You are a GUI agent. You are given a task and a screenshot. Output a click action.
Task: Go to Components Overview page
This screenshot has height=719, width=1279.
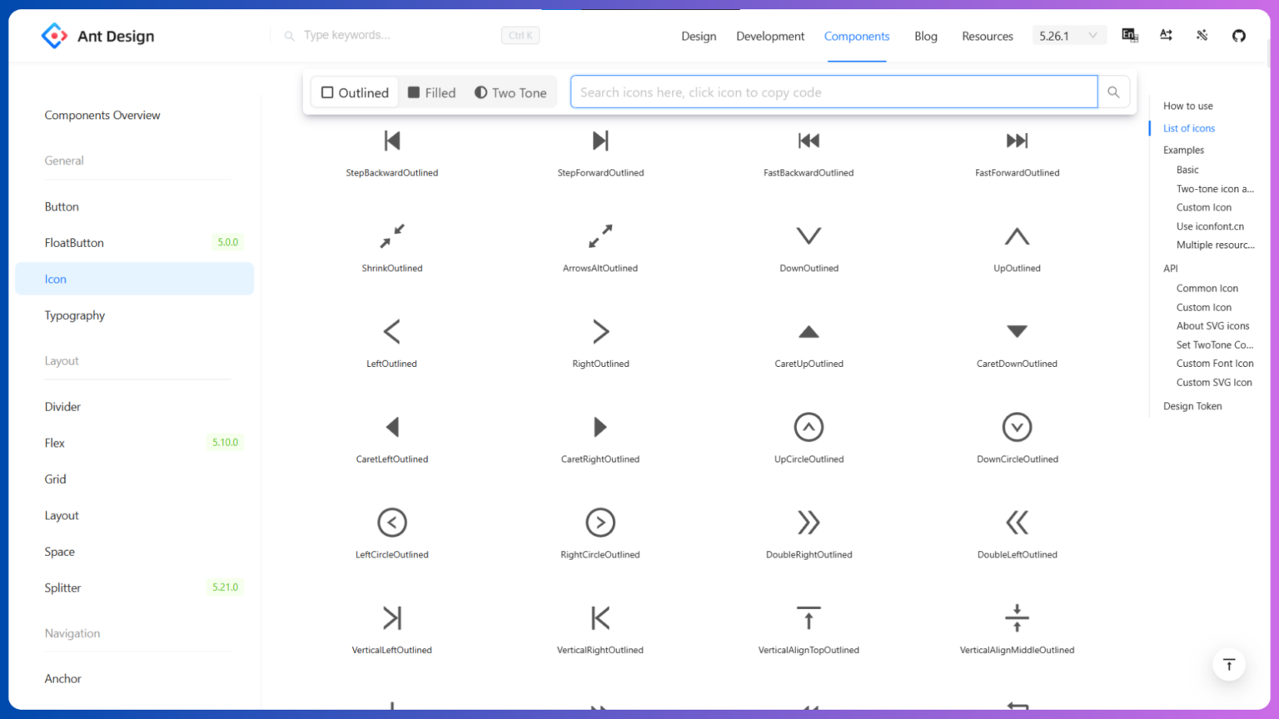(102, 115)
